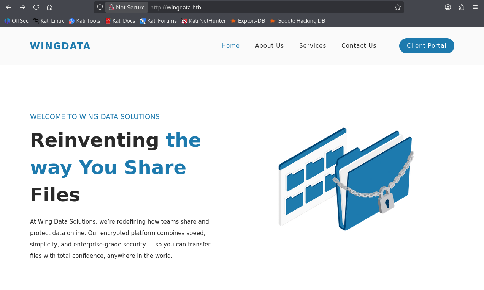Image resolution: width=484 pixels, height=290 pixels.
Task: Go to the About Us section
Action: 269,46
